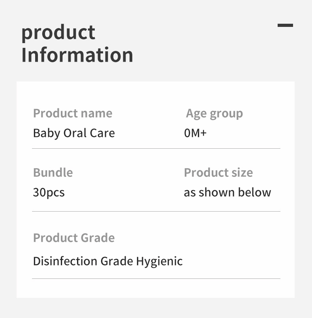Click the 'as shown below' text
312x318 pixels.
[x=227, y=193]
